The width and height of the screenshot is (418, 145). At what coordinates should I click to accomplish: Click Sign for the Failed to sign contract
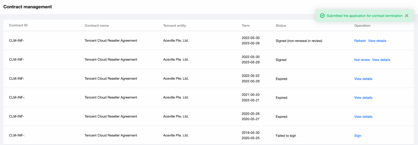(x=358, y=136)
